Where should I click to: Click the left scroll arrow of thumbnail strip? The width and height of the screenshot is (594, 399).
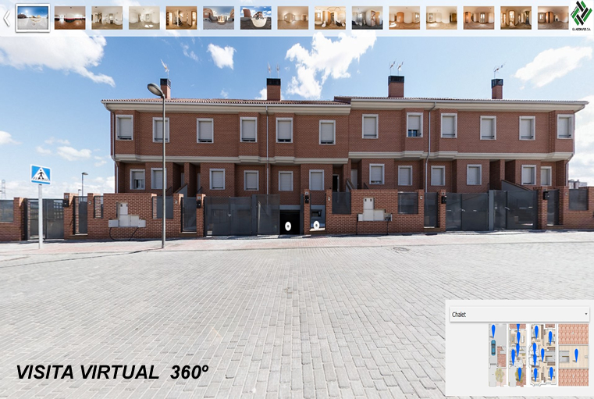(6, 18)
